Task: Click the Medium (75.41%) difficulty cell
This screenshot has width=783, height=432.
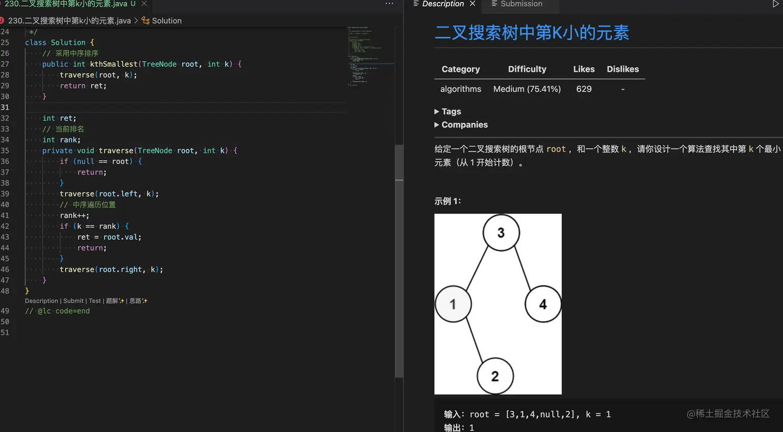Action: [527, 89]
